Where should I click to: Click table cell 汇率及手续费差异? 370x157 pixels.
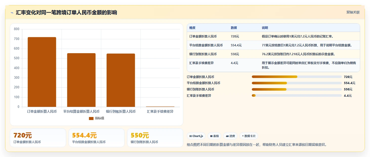click(201, 63)
